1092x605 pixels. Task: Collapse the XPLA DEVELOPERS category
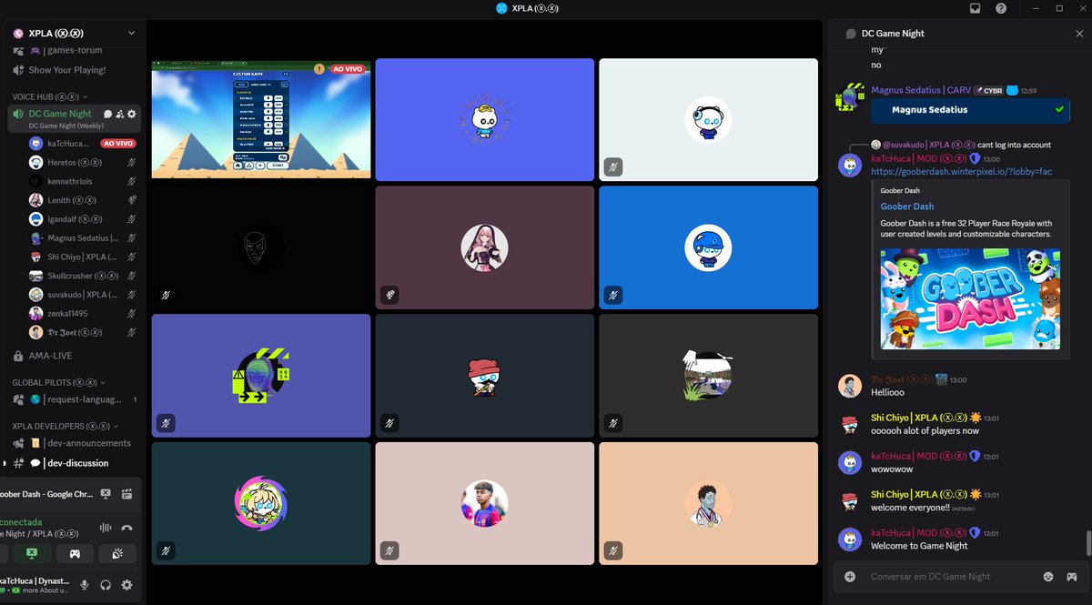[66, 426]
